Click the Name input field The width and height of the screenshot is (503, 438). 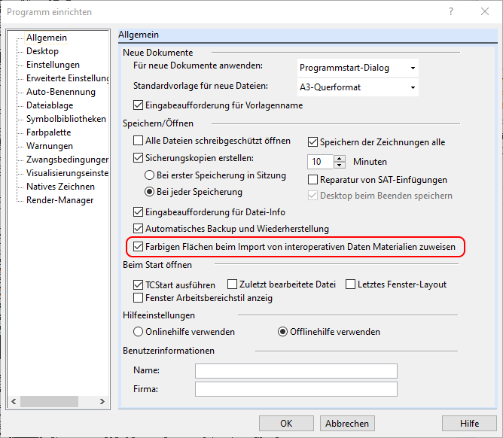tap(296, 371)
